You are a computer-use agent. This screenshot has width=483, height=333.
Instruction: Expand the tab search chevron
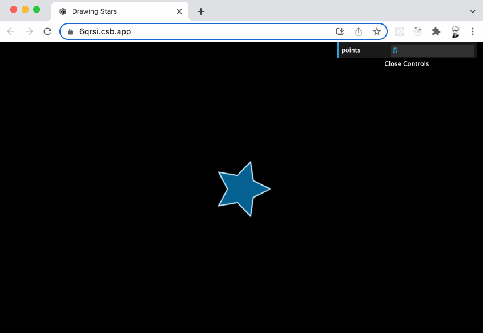[473, 11]
